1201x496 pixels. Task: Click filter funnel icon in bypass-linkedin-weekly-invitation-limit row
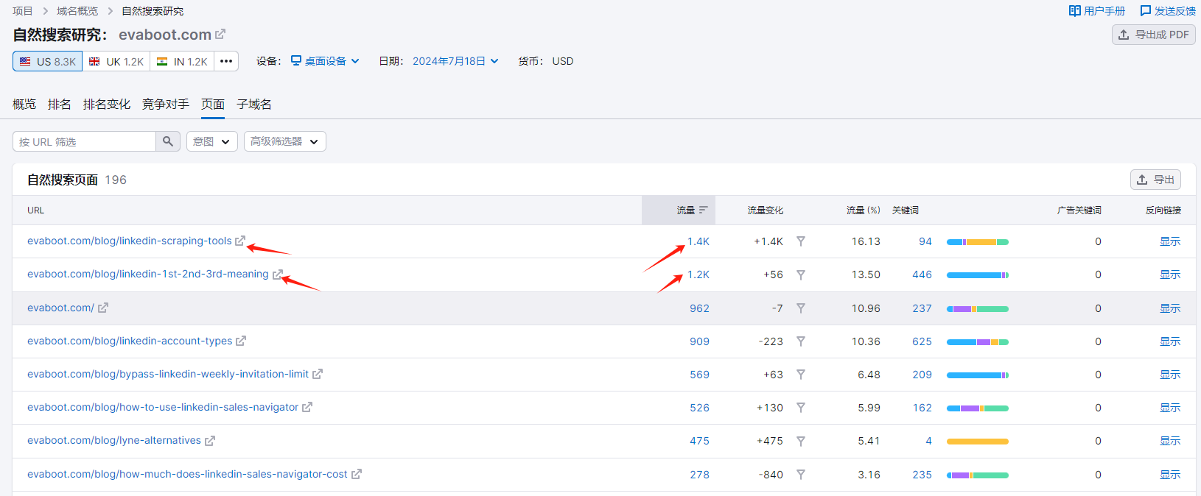coord(801,375)
